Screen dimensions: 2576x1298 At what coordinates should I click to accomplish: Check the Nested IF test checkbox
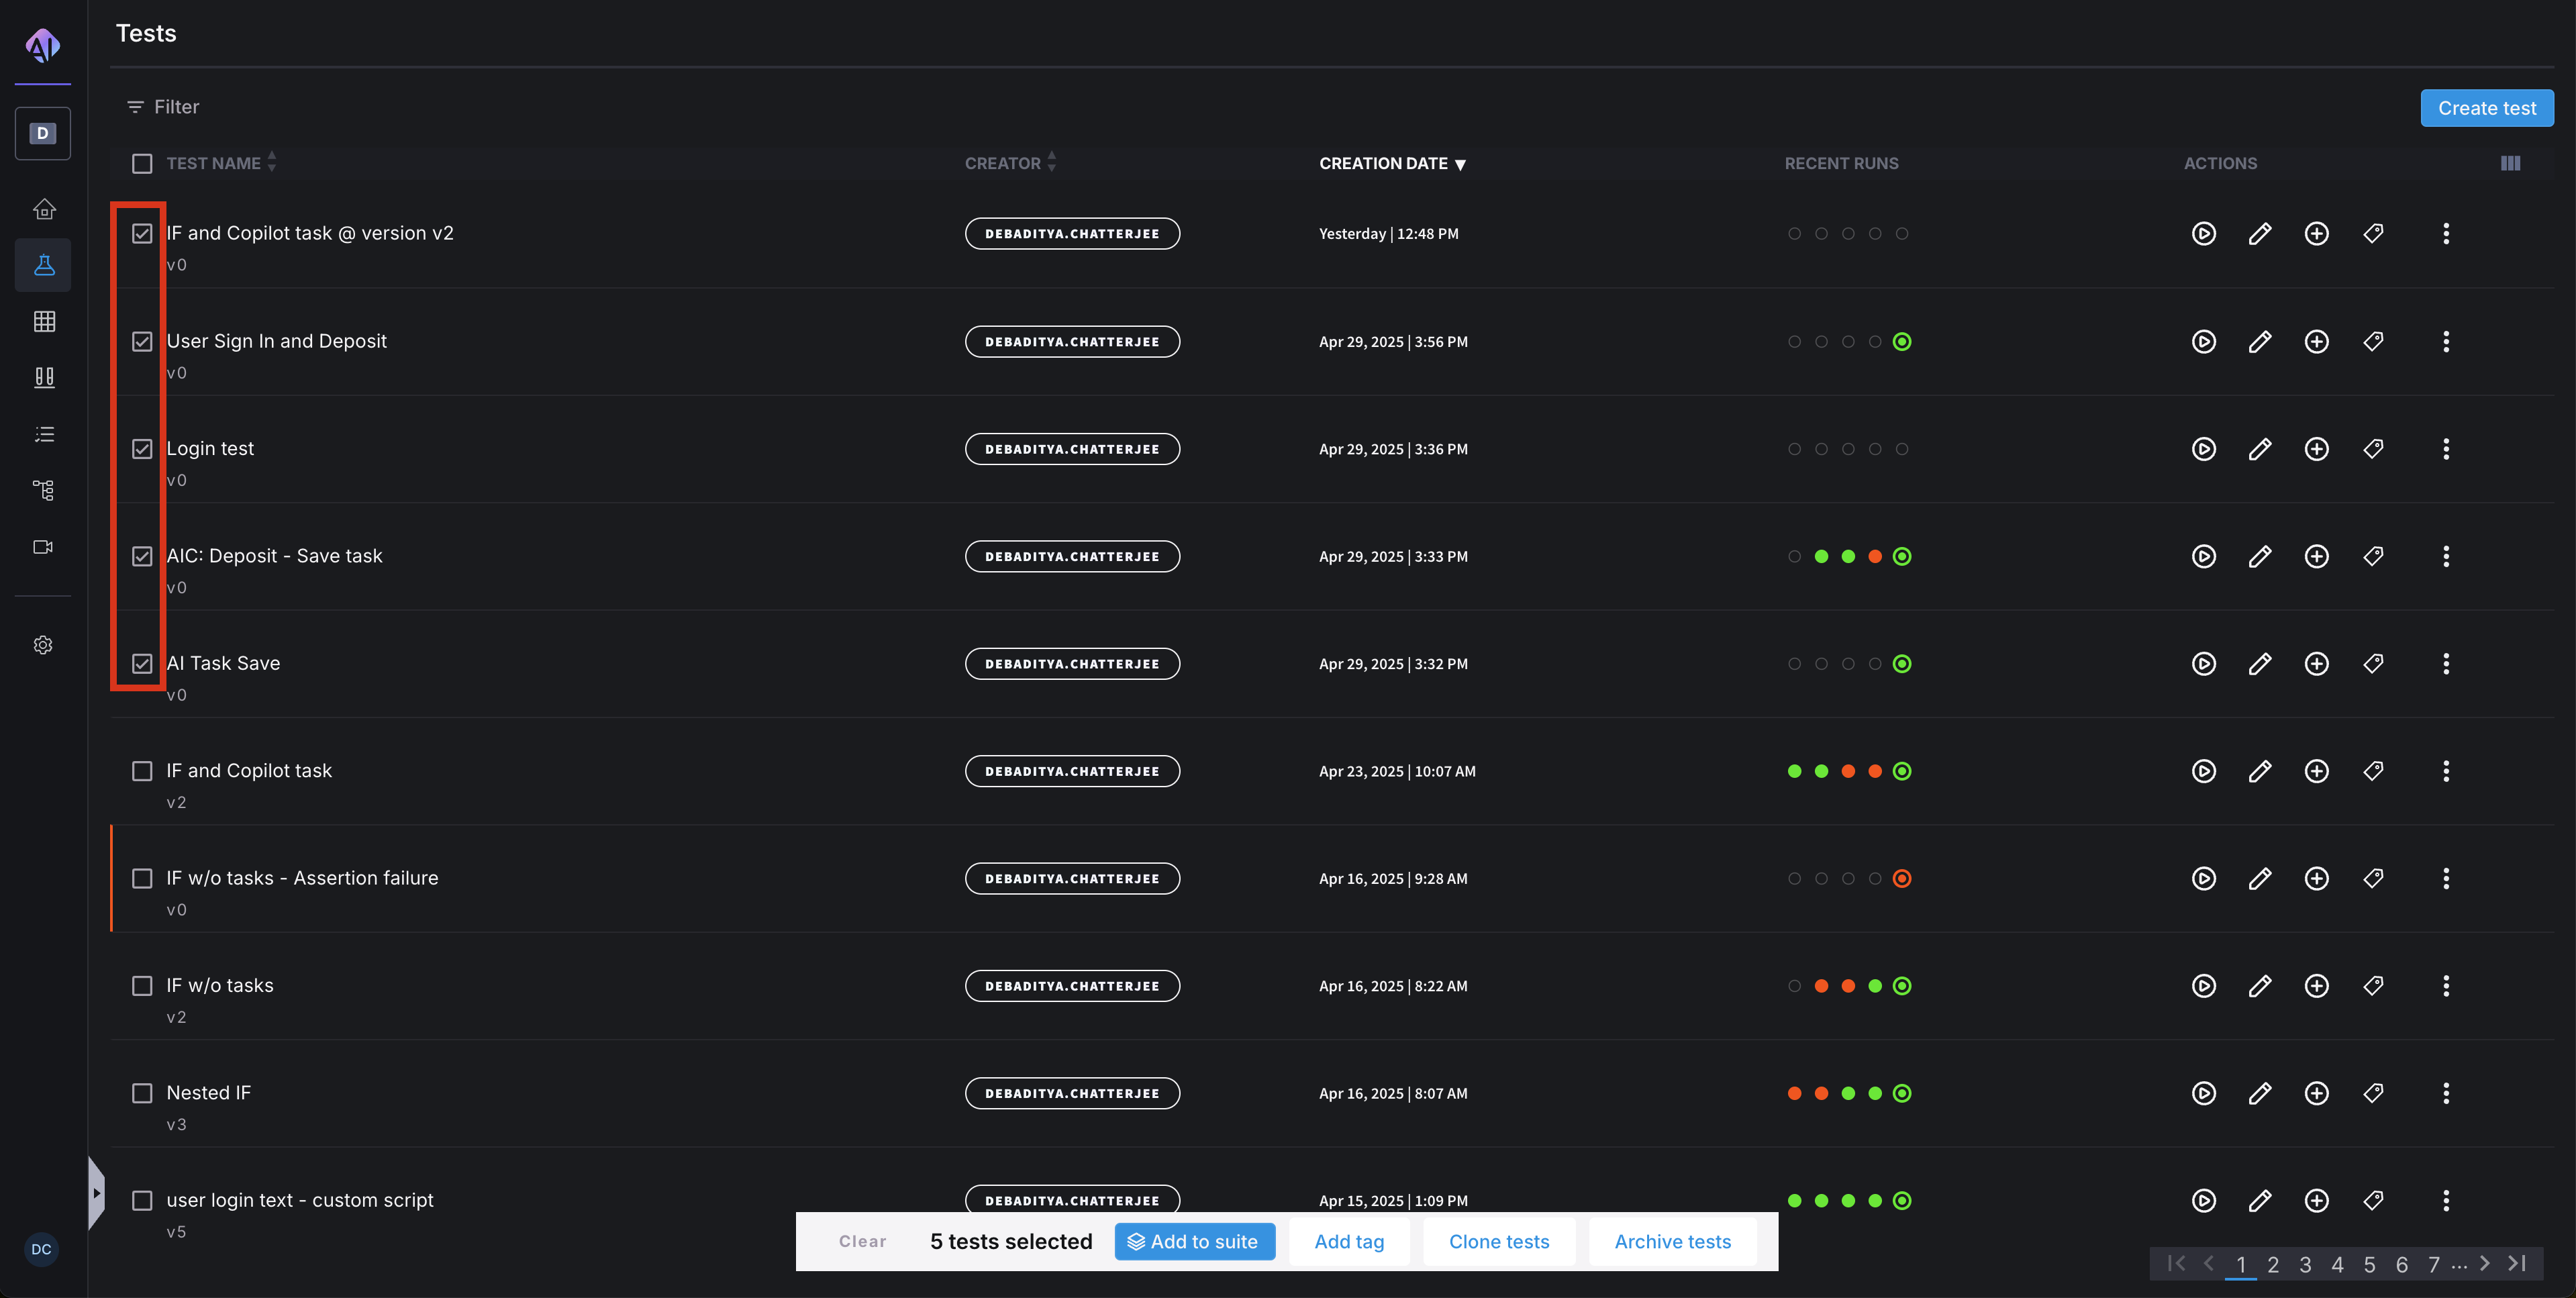click(142, 1093)
